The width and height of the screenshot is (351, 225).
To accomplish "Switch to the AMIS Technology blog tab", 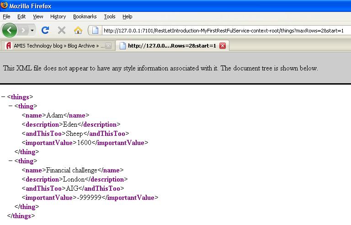I will pos(58,46).
